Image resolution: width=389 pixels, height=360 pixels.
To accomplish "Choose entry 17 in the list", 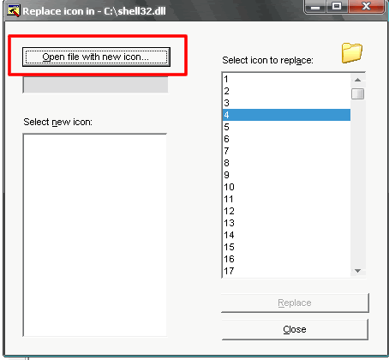I will tap(286, 271).
